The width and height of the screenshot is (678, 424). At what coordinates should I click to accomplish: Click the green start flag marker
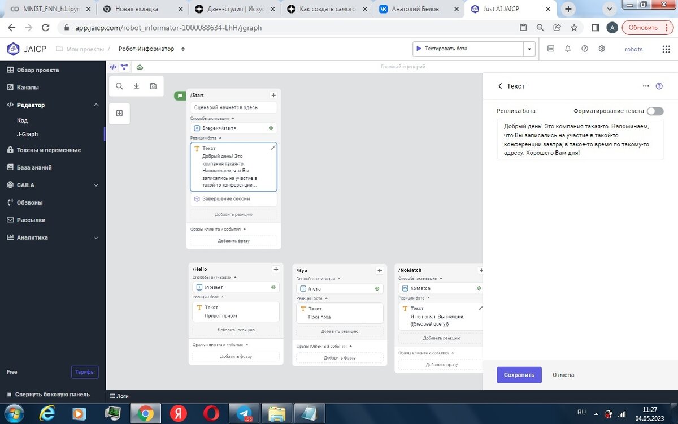pos(180,96)
